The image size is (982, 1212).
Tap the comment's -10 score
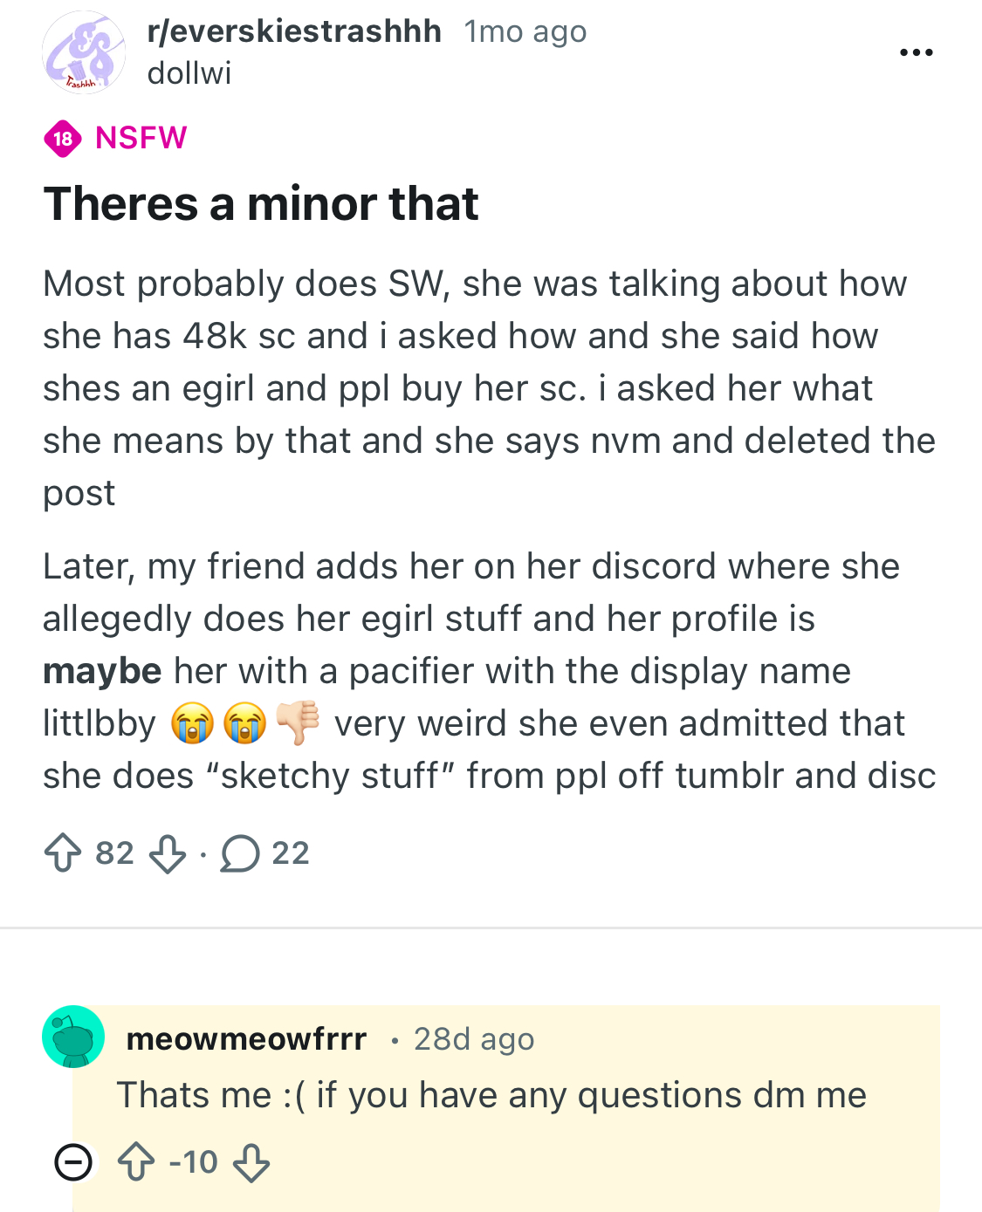coord(194,1163)
